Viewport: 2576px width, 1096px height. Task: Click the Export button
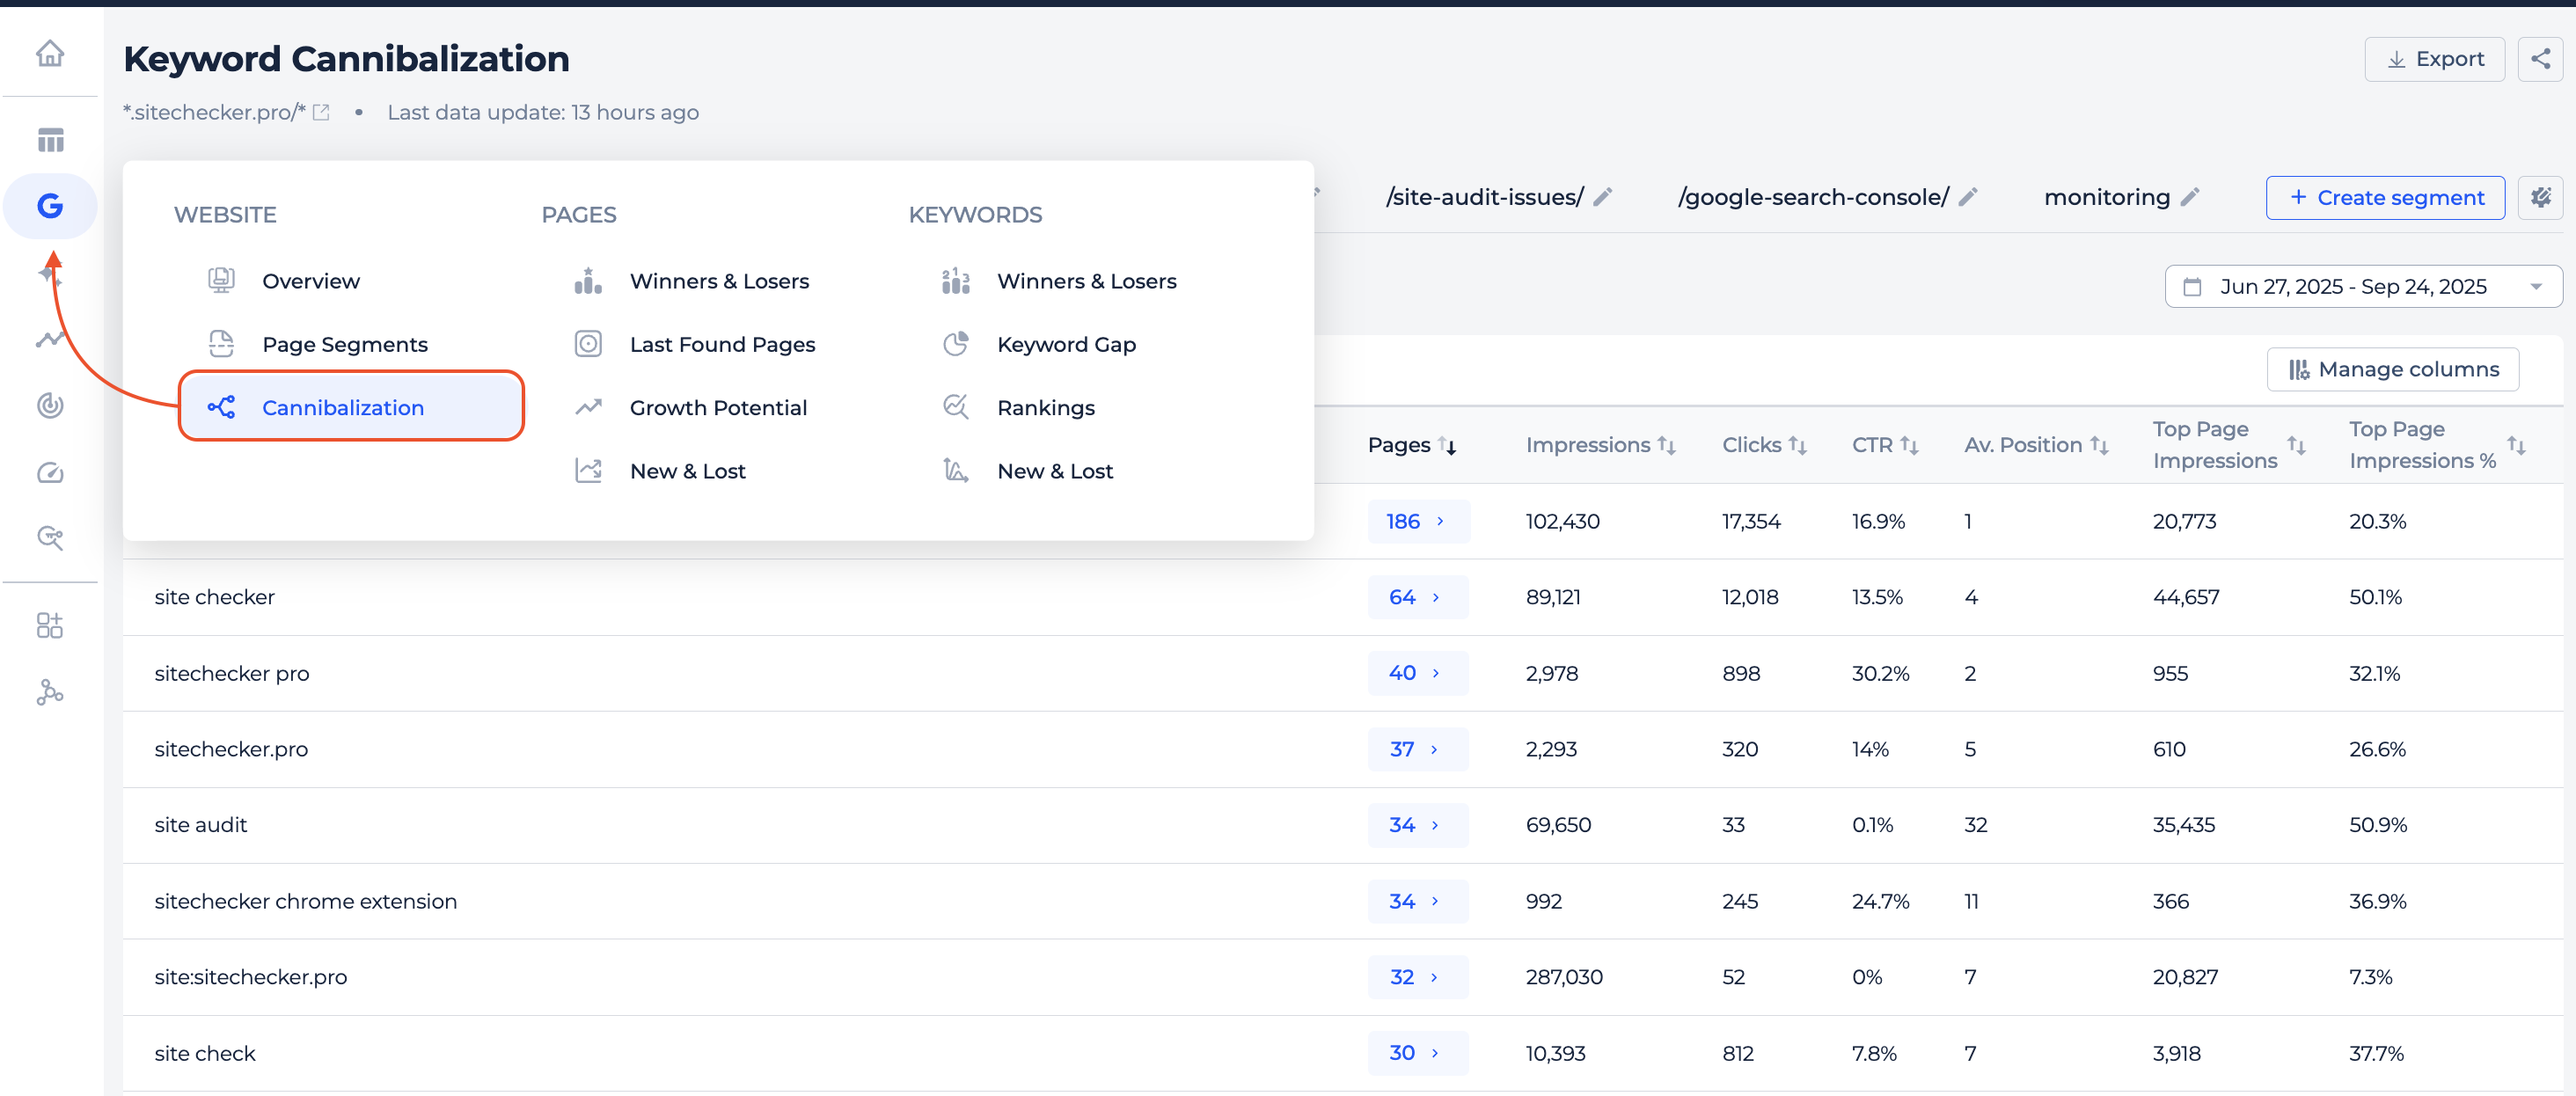(x=2434, y=59)
